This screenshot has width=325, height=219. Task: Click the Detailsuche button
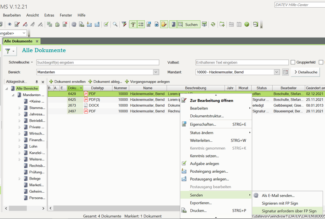[x=305, y=72]
